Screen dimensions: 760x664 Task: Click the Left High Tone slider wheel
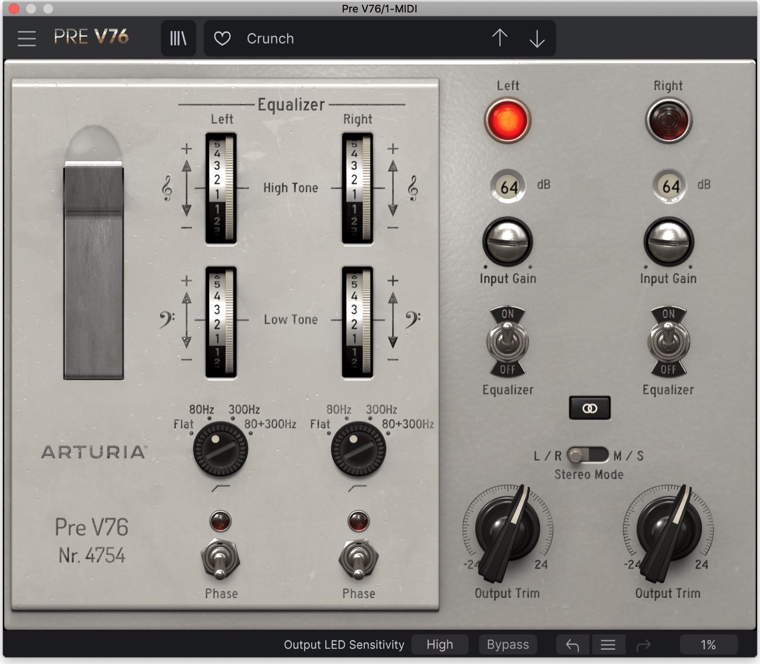221,188
